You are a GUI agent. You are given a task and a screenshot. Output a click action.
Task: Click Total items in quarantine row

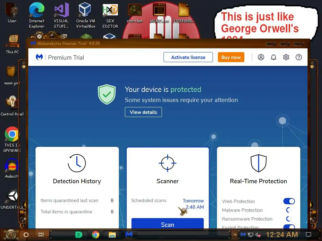coord(77,212)
